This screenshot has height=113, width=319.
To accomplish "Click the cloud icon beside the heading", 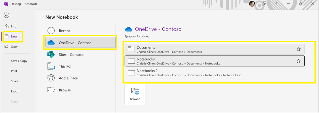I will tap(129, 29).
